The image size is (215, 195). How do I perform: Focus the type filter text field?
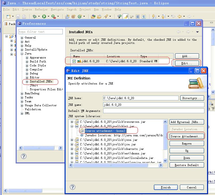click(x=41, y=32)
